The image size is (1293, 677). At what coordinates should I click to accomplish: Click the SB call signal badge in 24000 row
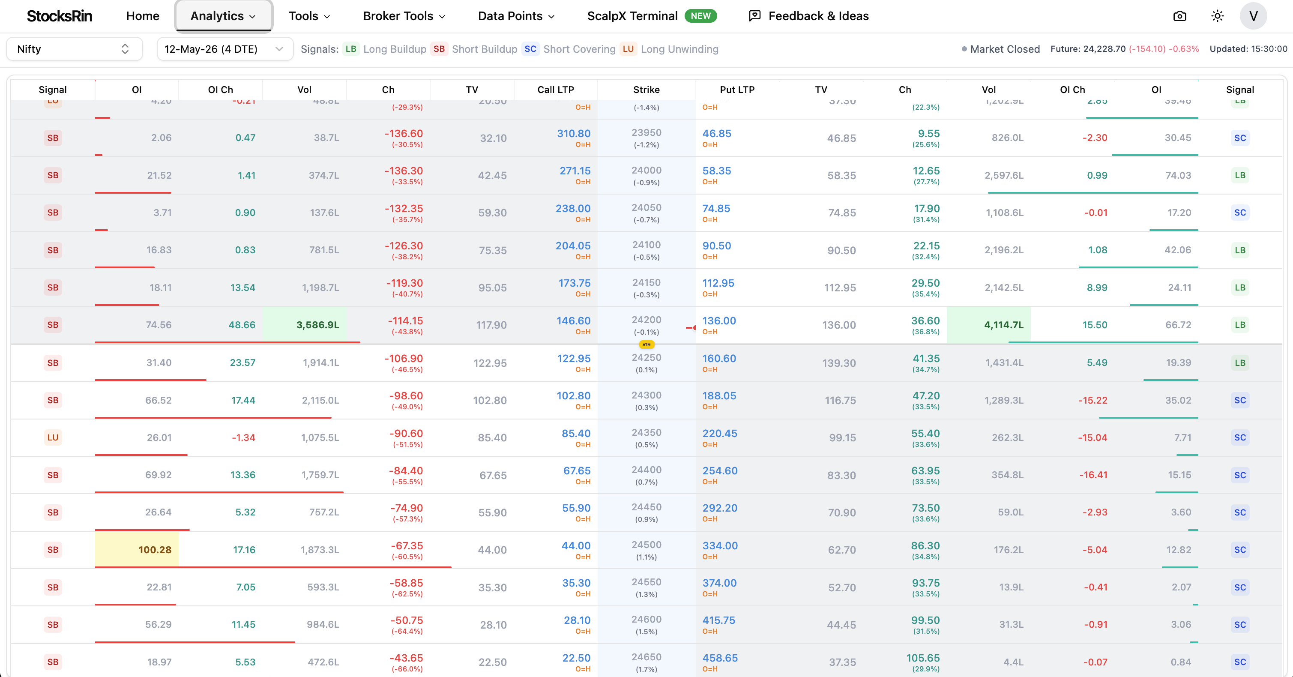pyautogui.click(x=53, y=175)
